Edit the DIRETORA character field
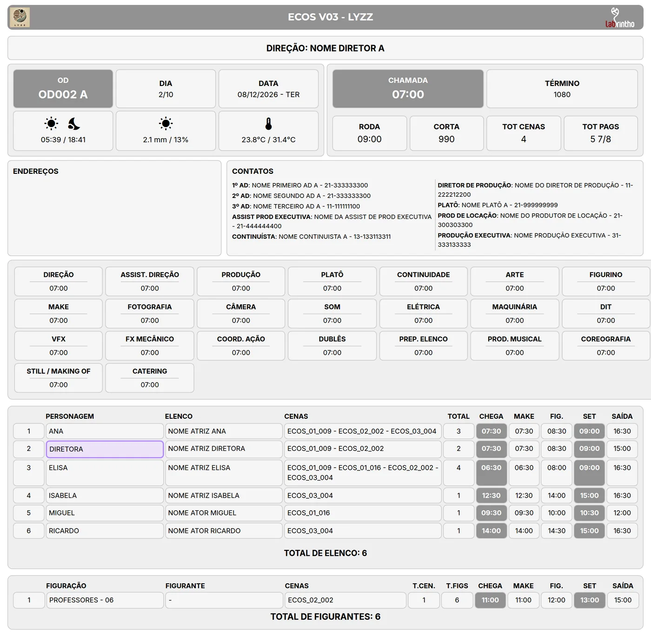Viewport: 651px width, 634px height. click(x=105, y=449)
